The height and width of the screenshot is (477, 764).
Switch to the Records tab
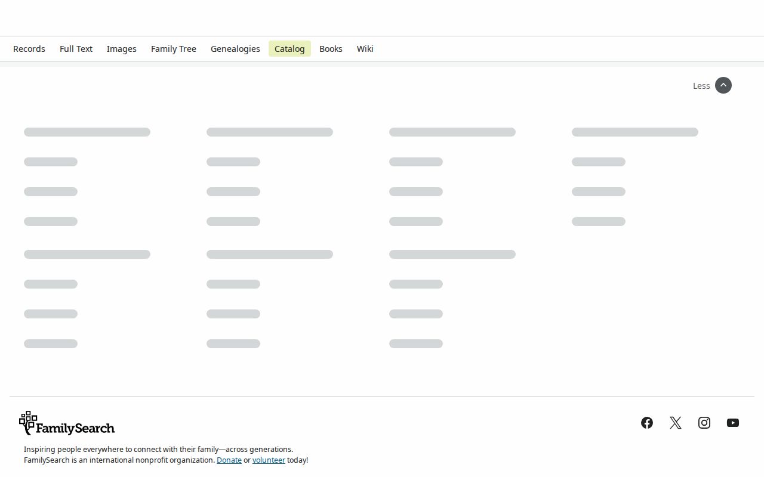click(x=29, y=49)
